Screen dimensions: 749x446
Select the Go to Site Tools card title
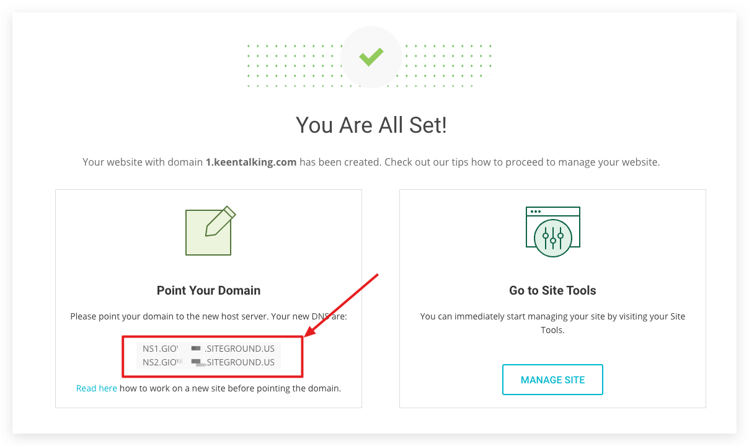tap(552, 290)
